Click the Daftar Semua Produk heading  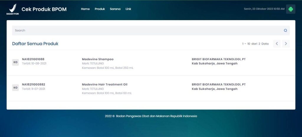coord(35,44)
